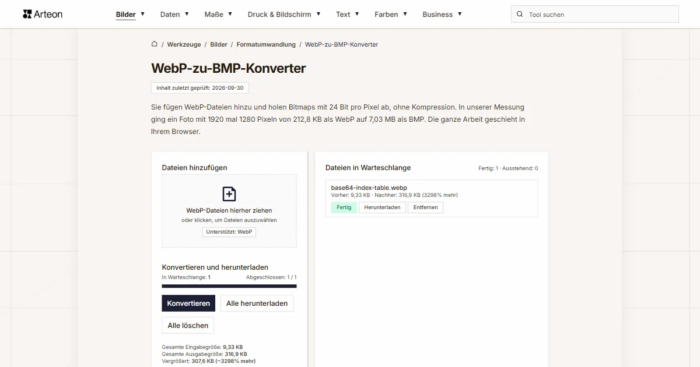The width and height of the screenshot is (700, 367).
Task: Click the home icon in breadcrumb
Action: pyautogui.click(x=155, y=44)
